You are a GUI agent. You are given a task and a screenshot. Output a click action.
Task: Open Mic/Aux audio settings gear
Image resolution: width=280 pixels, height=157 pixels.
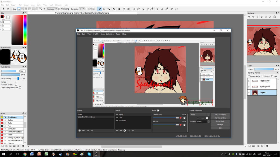[x=185, y=125]
